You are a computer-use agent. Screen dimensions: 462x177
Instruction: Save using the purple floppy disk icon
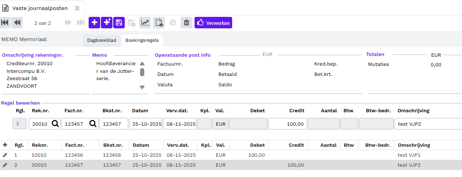click(119, 23)
